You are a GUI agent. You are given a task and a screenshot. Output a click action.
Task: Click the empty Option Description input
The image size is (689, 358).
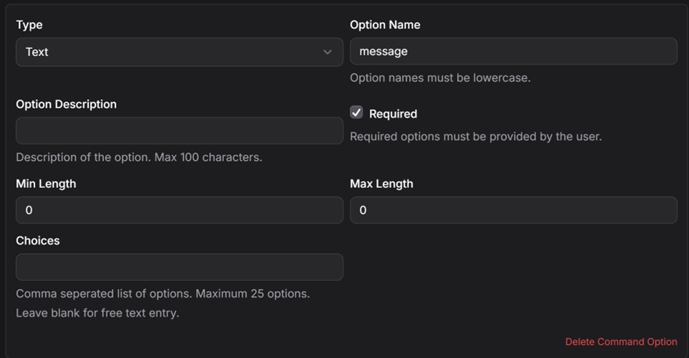(x=179, y=130)
